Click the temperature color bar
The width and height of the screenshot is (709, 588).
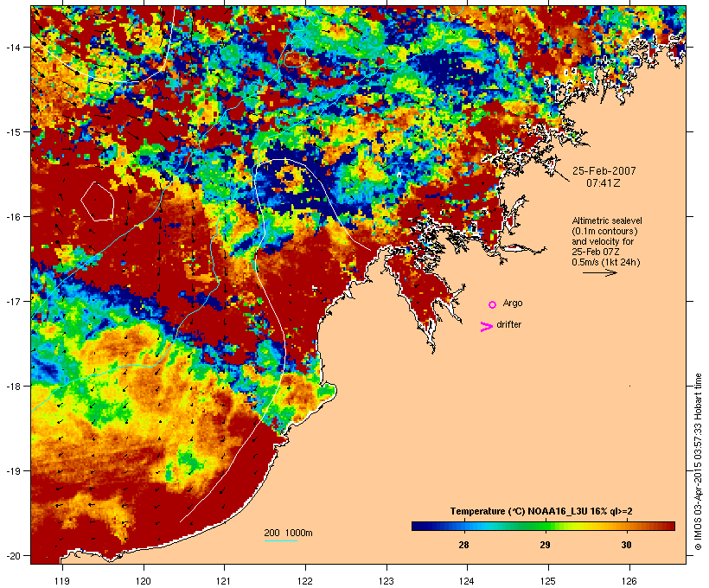[x=543, y=526]
